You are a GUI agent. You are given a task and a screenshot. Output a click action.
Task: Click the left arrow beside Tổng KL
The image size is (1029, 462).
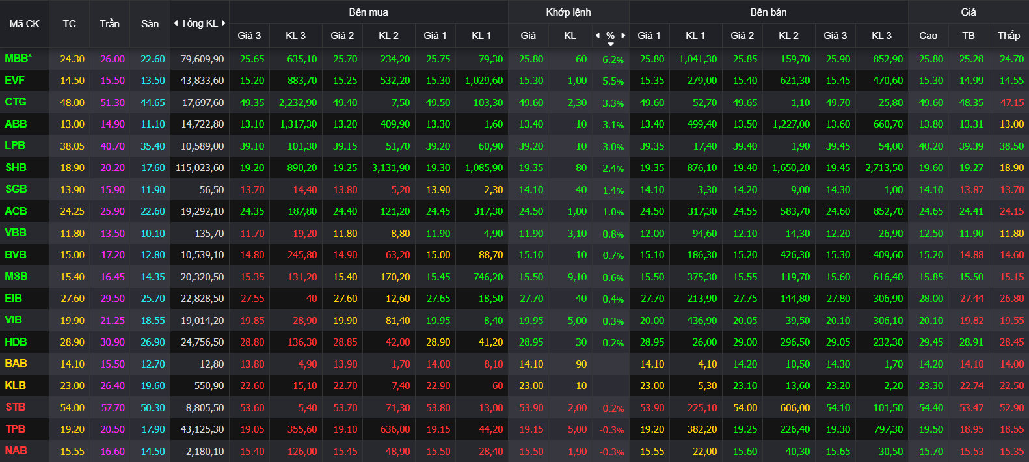point(176,23)
